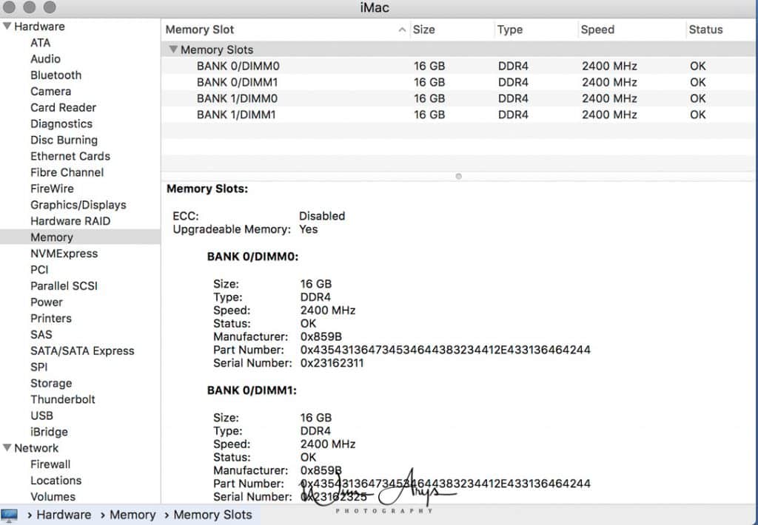Click the Hardware category label

pos(39,26)
